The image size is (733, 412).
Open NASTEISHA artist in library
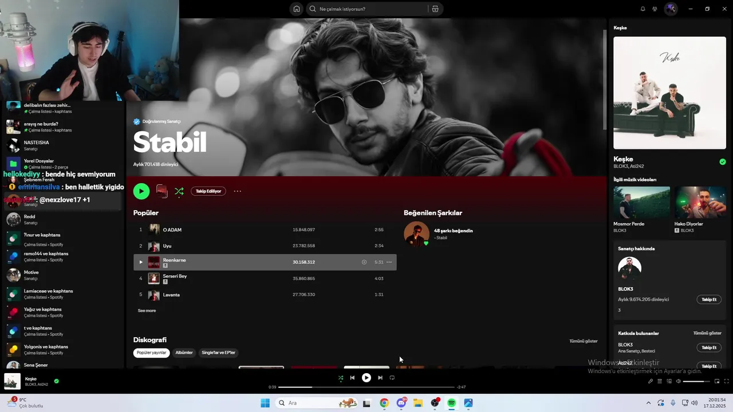pos(63,145)
